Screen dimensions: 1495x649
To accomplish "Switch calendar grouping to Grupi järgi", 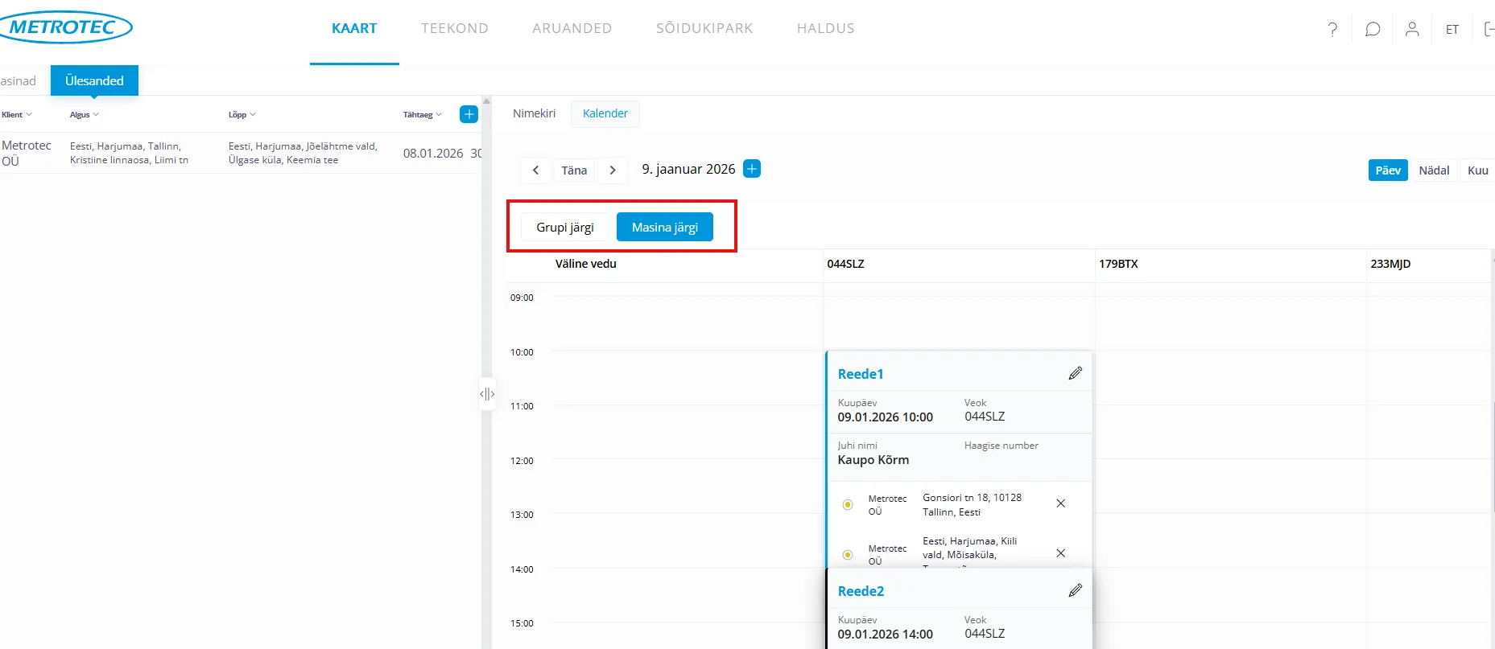I will point(564,228).
